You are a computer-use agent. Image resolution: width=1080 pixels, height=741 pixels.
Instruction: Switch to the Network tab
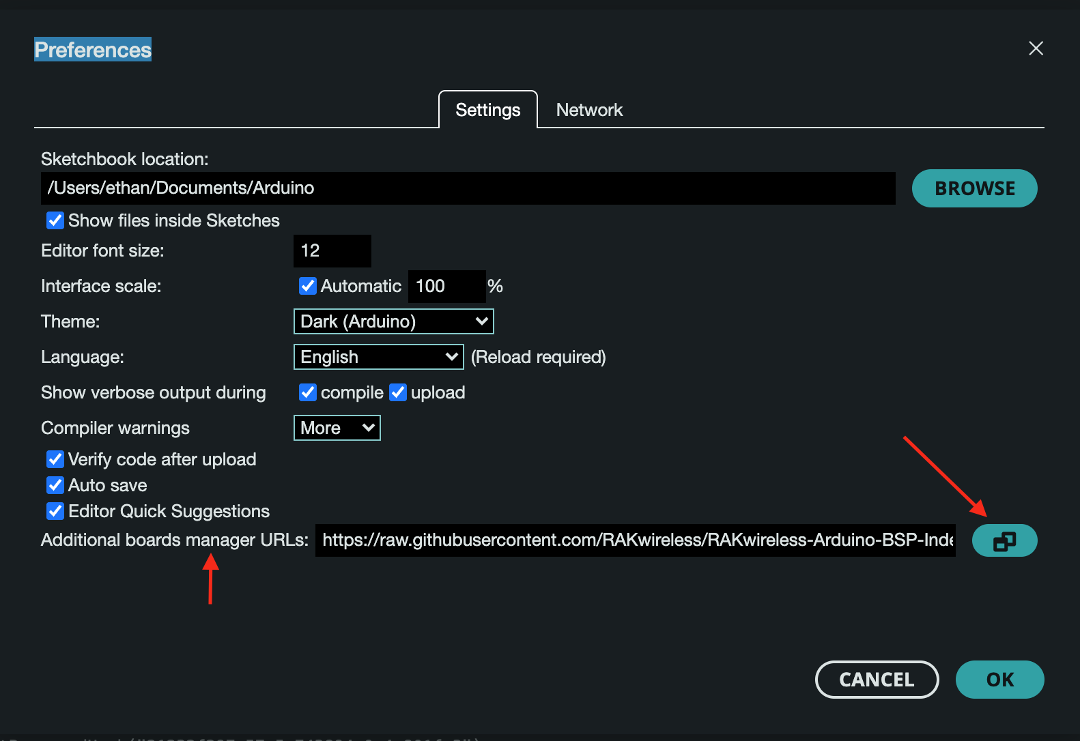pos(589,110)
